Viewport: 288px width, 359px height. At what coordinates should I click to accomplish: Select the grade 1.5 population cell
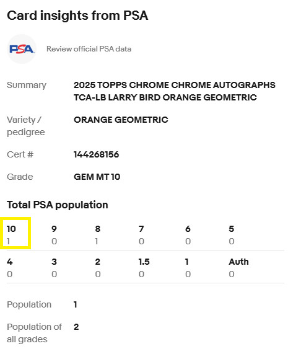pos(144,268)
